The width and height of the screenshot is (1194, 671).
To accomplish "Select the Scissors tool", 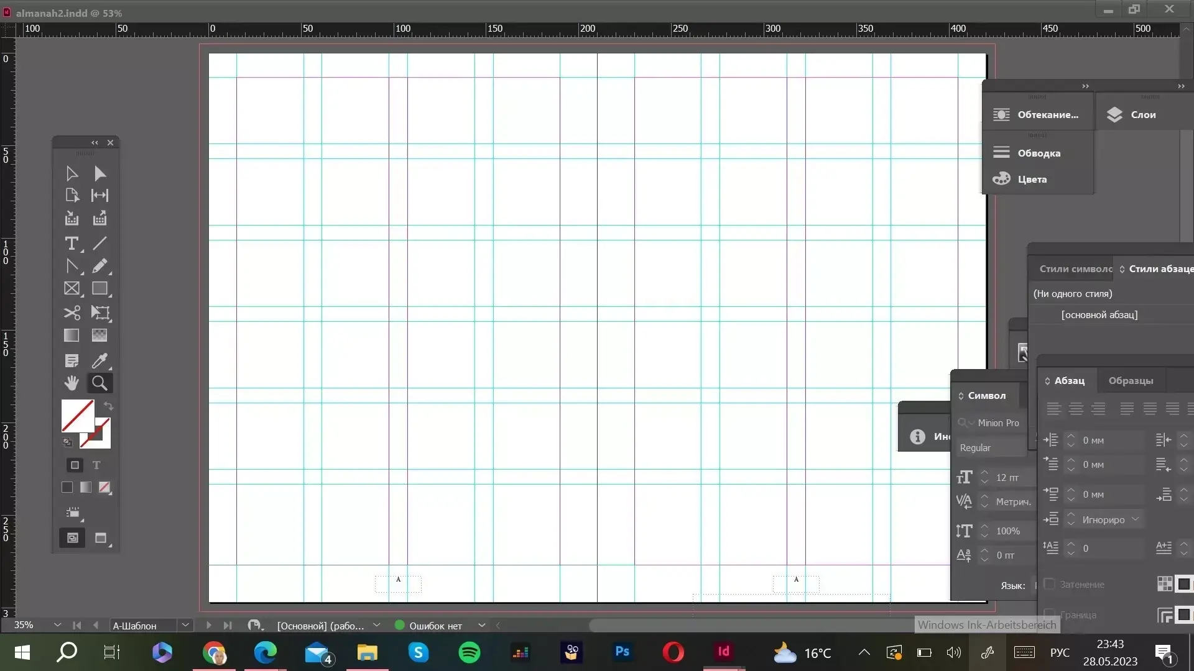I will (72, 313).
